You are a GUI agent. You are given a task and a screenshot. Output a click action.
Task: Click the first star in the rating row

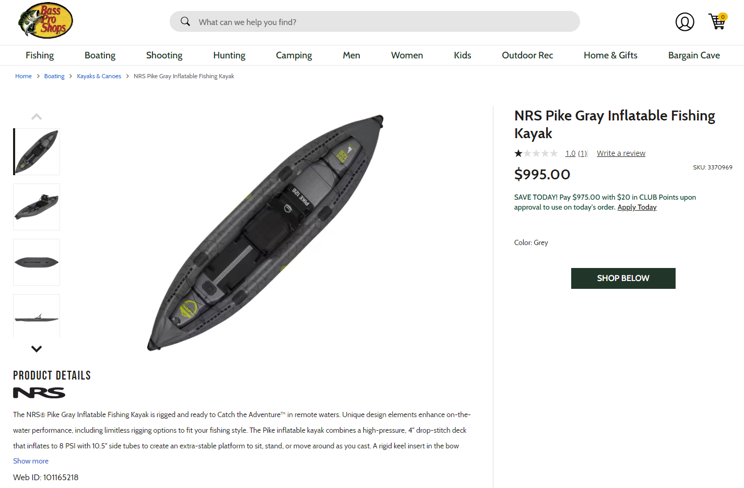pyautogui.click(x=518, y=153)
